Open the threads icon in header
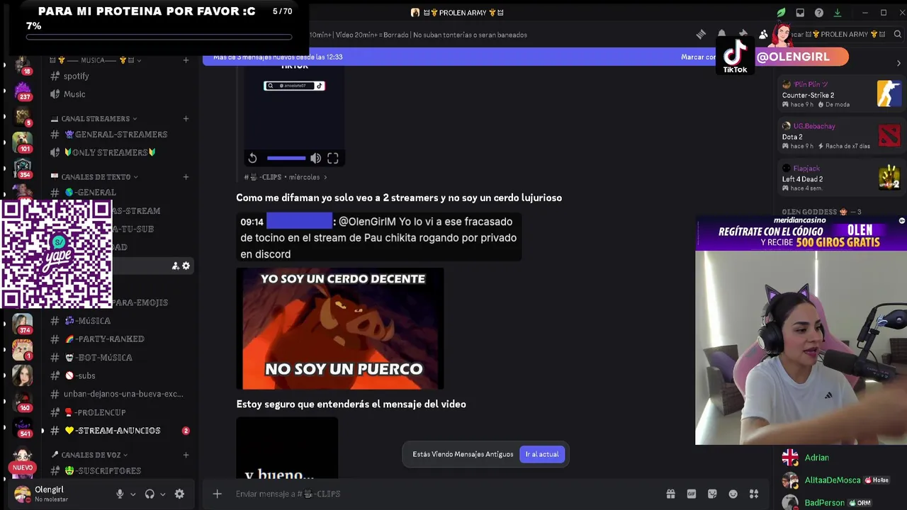Image resolution: width=907 pixels, height=510 pixels. tap(701, 34)
